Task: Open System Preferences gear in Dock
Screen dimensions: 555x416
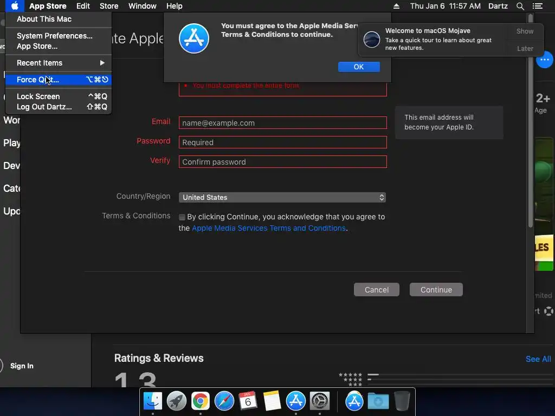Action: (320, 401)
